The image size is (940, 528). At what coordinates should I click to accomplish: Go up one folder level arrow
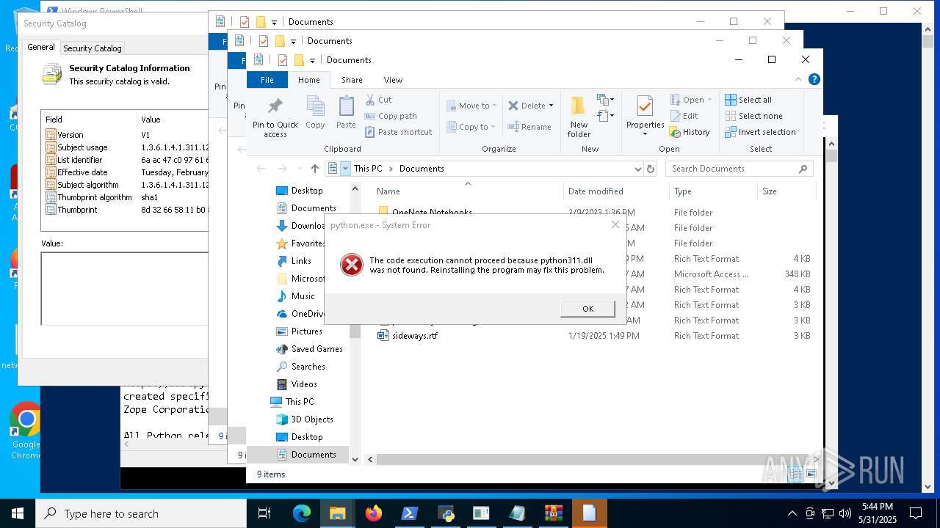[x=315, y=169]
